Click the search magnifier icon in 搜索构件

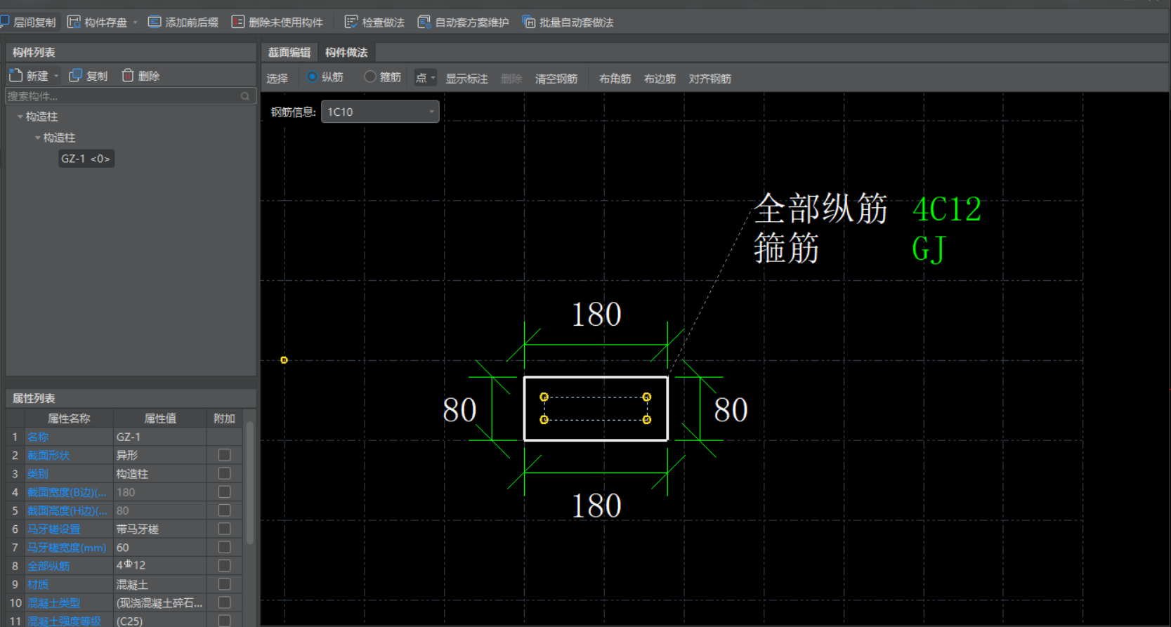[x=245, y=96]
